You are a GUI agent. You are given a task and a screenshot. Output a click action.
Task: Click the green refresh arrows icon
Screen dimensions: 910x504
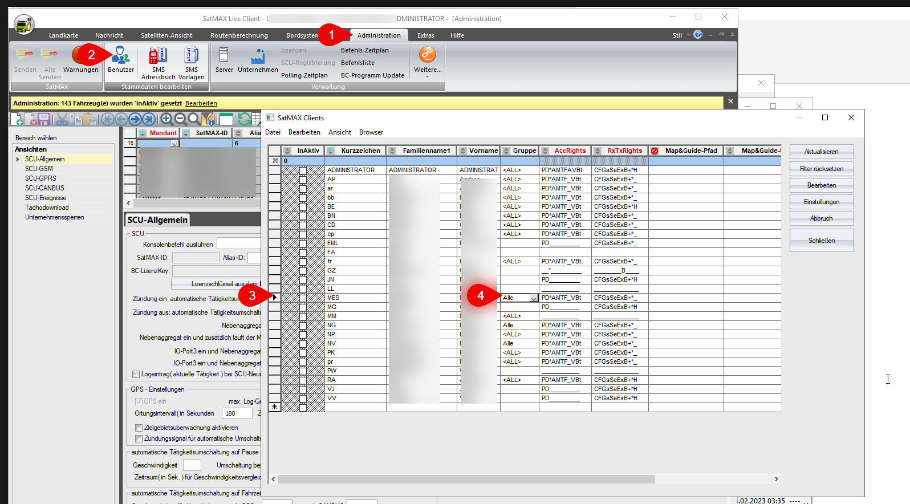pyautogui.click(x=245, y=119)
